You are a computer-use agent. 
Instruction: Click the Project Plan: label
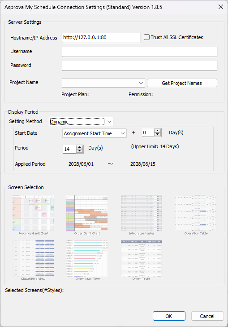click(75, 94)
